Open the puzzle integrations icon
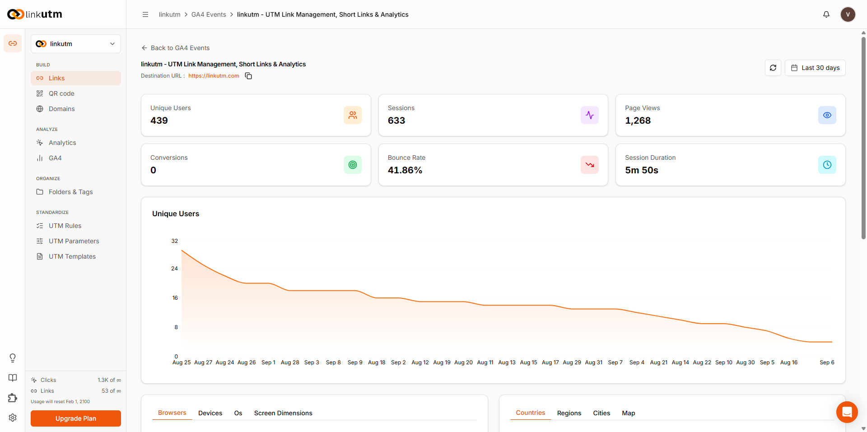Screen dimensions: 867x432 tap(13, 398)
